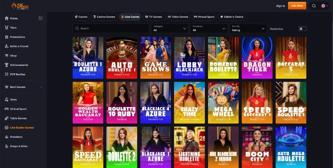Click the Home house icon
This screenshot has width=333, height=168.
7,18
